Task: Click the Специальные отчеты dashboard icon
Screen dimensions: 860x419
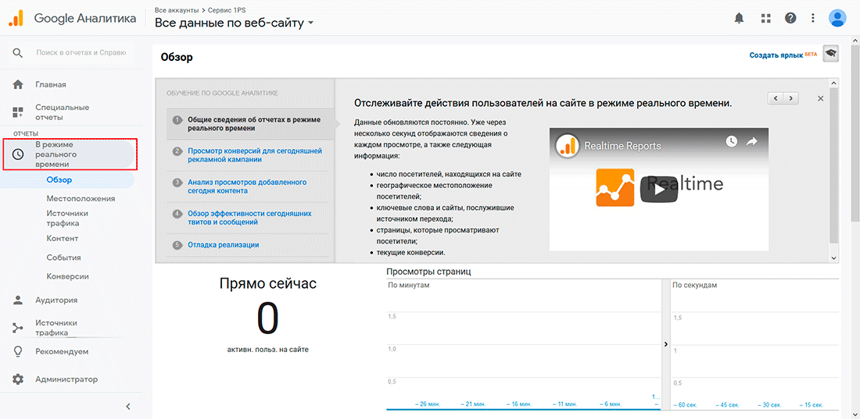Action: 18,112
